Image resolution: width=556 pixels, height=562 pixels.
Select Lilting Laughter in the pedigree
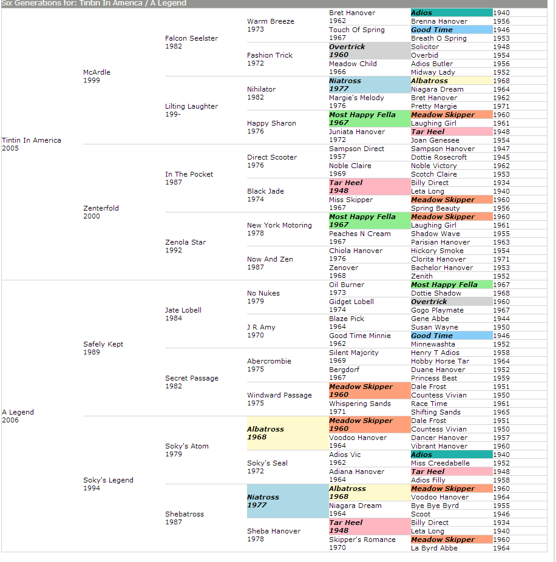point(191,106)
